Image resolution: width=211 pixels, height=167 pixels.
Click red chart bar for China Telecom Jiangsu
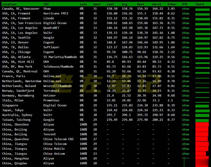[202, 144]
